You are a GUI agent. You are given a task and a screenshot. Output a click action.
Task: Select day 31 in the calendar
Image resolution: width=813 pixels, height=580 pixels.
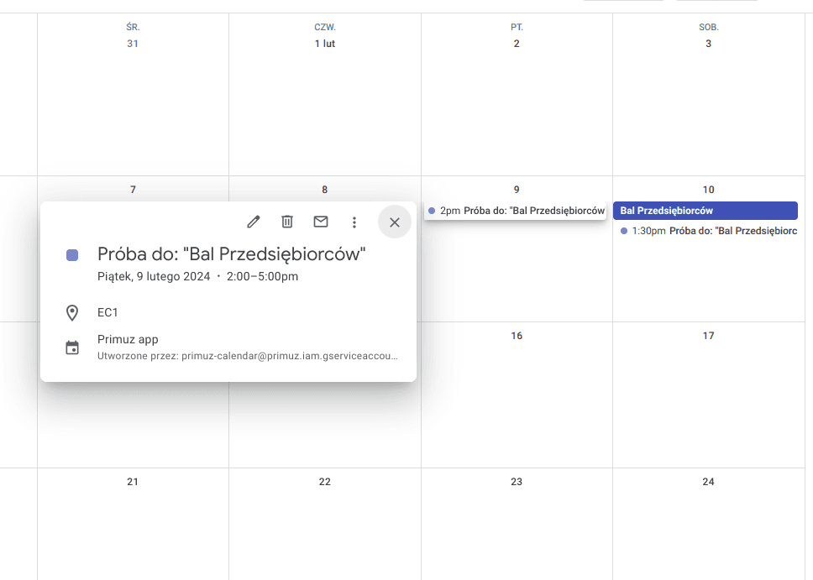tap(133, 44)
